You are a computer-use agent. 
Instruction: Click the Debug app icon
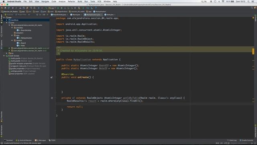61,8
